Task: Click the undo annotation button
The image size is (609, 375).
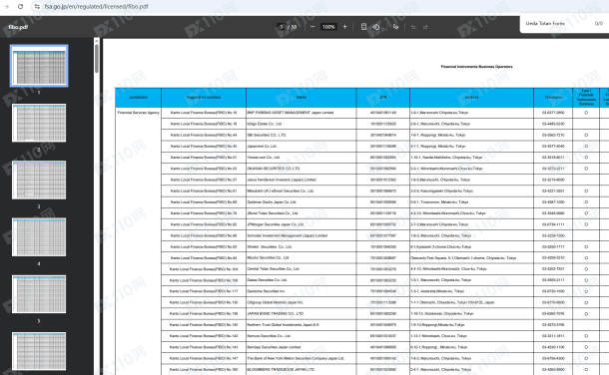Action: coord(413,27)
